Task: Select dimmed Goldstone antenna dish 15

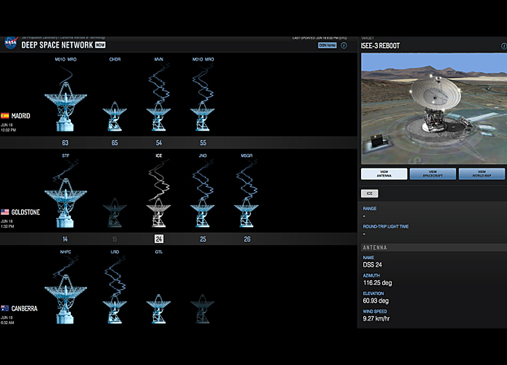Action: tap(115, 213)
